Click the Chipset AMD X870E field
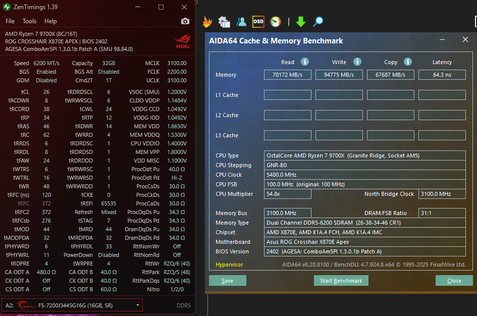The image size is (477, 316). pos(365,232)
